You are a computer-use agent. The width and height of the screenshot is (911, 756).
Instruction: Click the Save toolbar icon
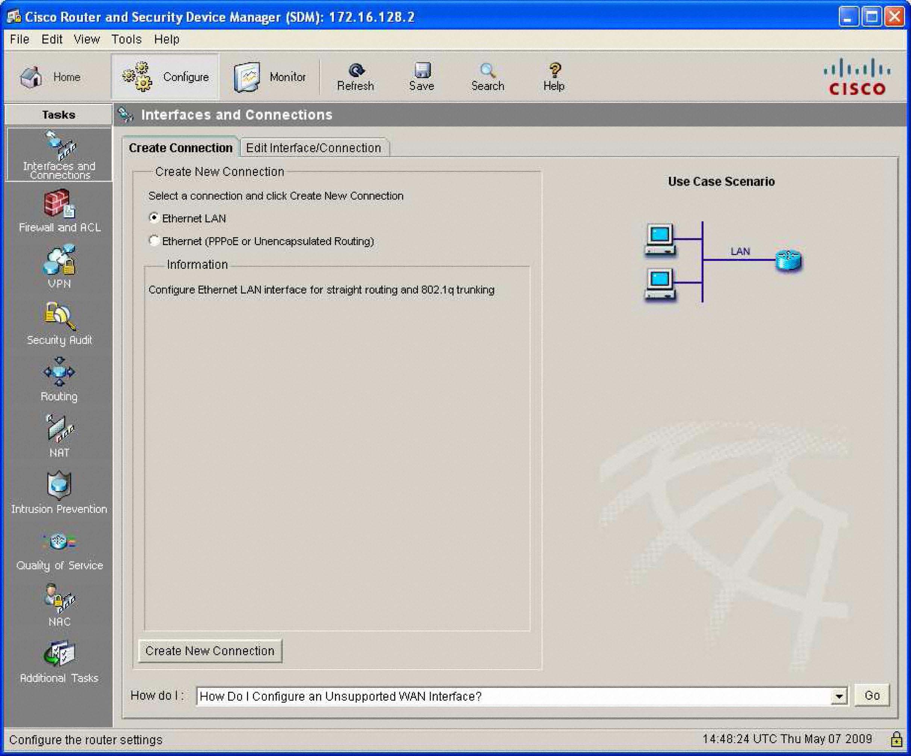pyautogui.click(x=421, y=77)
